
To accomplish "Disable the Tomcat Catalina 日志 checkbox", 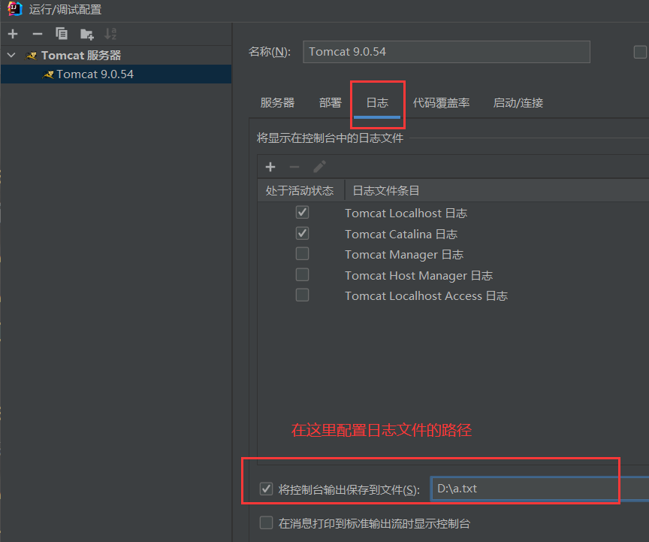I will (x=302, y=233).
